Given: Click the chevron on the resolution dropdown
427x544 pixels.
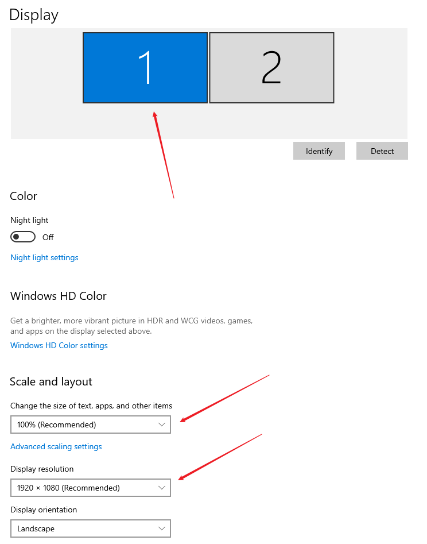Looking at the screenshot, I should 161,488.
